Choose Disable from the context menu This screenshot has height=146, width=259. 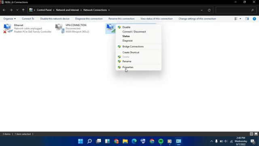[x=138, y=27]
